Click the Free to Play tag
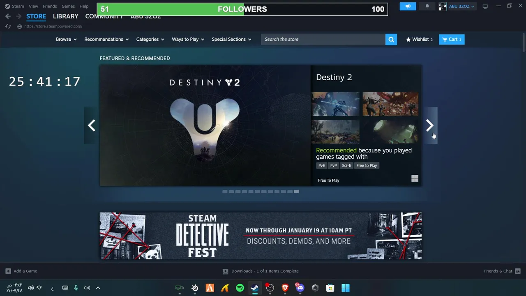526x296 pixels. click(x=367, y=166)
